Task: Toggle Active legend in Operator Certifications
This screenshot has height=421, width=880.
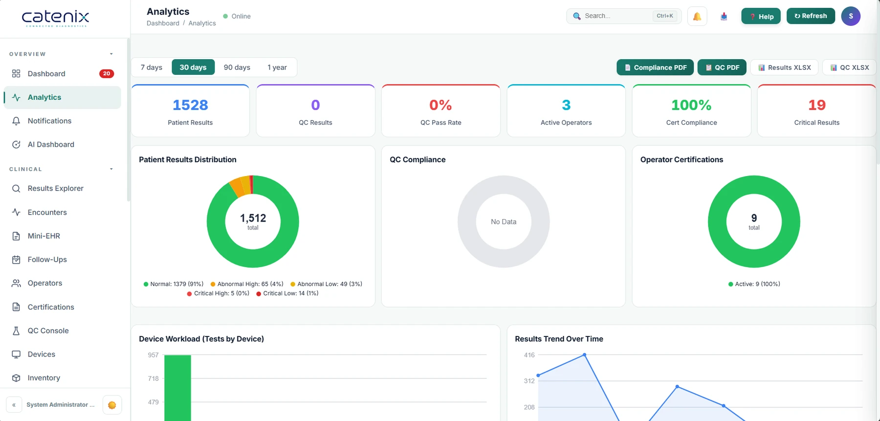Action: tap(754, 284)
